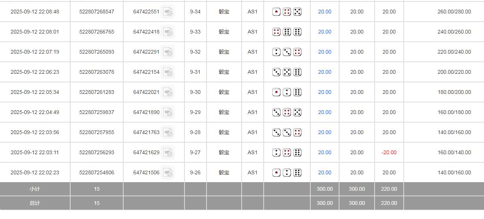Open video replay for losing round 647421629
This screenshot has height=219, width=484.
tap(168, 153)
